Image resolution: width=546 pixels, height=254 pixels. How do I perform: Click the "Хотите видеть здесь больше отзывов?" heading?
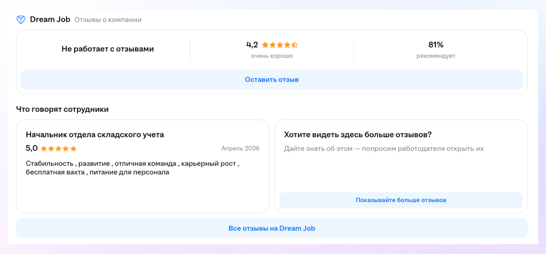pos(358,135)
